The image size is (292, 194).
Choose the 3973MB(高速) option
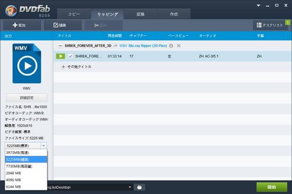pyautogui.click(x=26, y=153)
